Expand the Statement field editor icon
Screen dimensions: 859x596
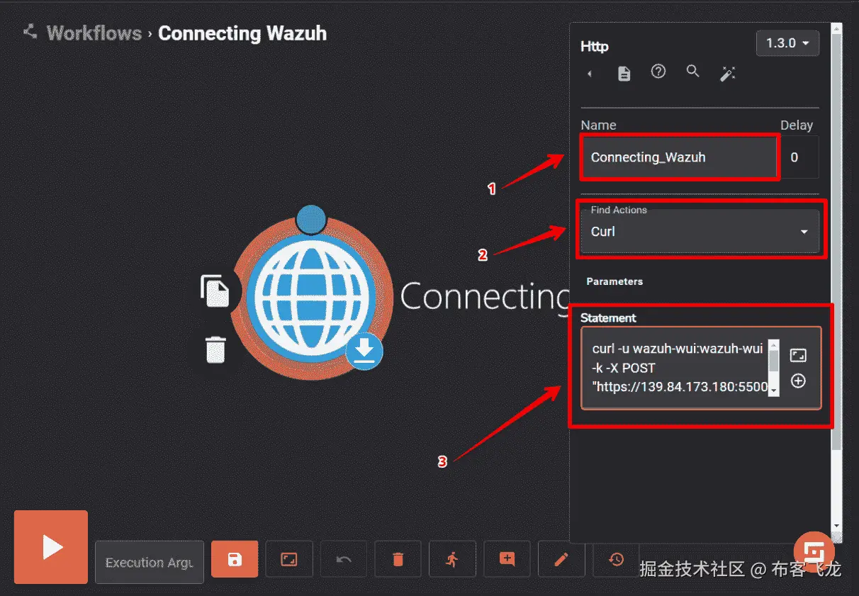click(x=798, y=356)
